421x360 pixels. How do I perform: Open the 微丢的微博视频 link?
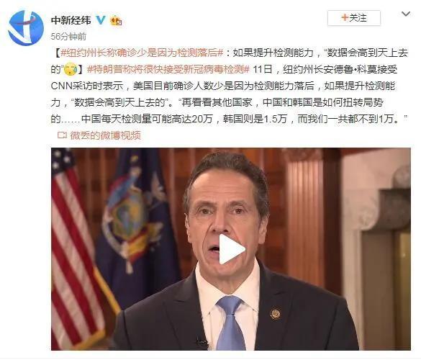pos(106,135)
